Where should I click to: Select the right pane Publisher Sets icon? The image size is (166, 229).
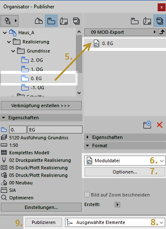coord(160,21)
